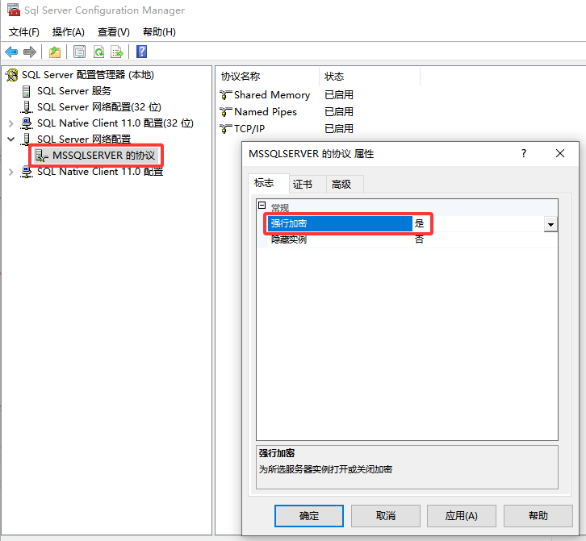The width and height of the screenshot is (586, 541).
Task: Expand SQL Native Client 11.0 配置(32 位) node
Action: (x=10, y=123)
